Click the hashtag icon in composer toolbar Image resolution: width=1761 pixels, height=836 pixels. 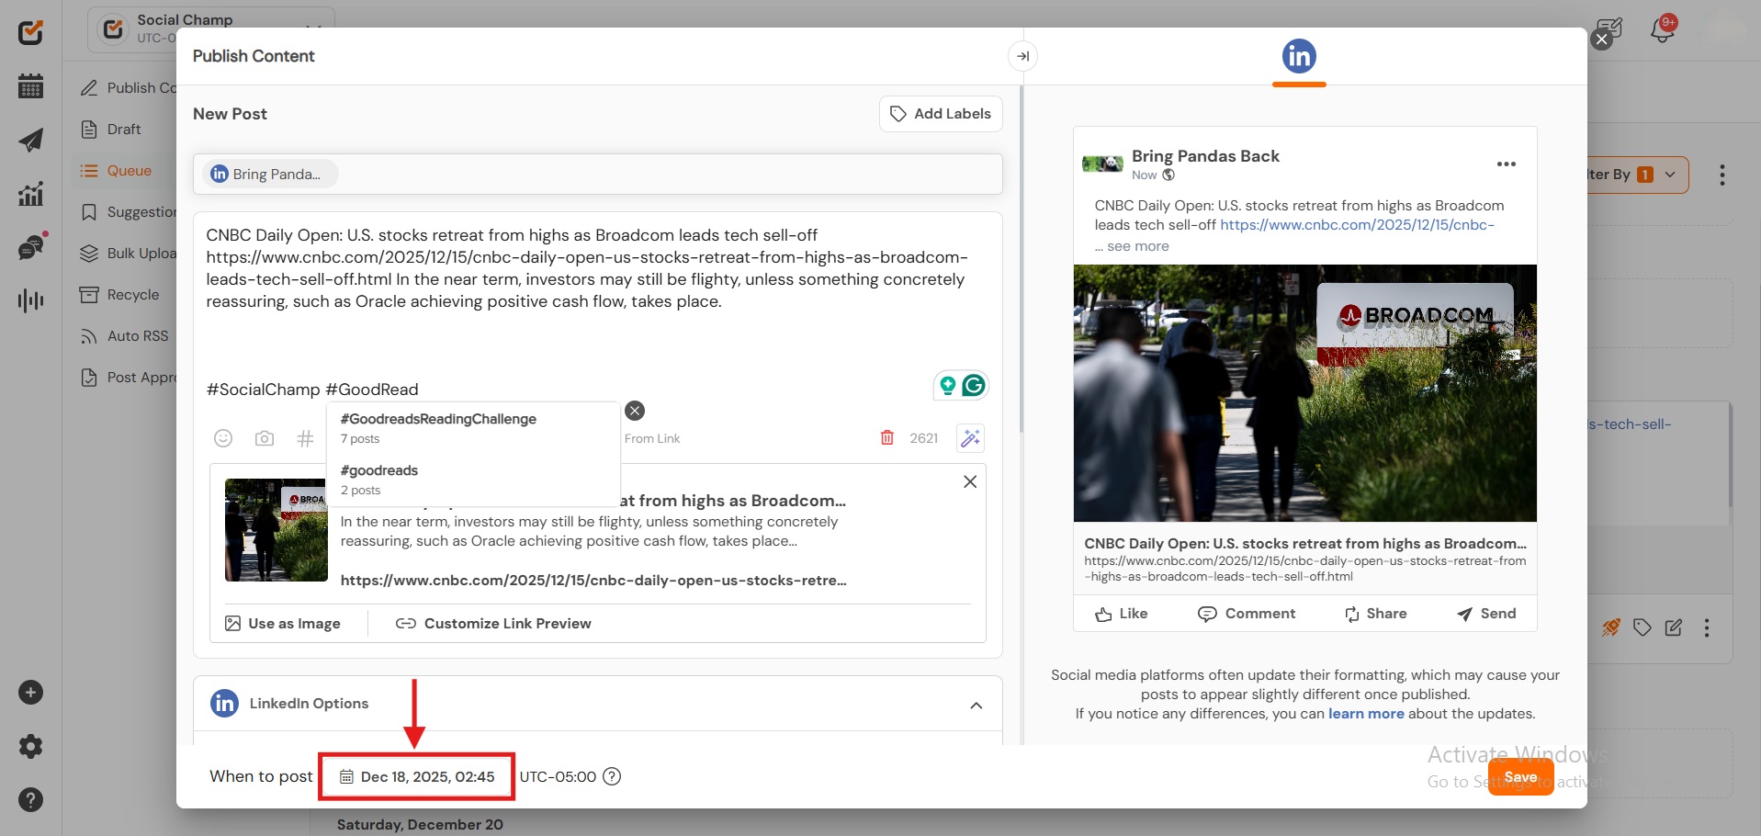click(305, 438)
